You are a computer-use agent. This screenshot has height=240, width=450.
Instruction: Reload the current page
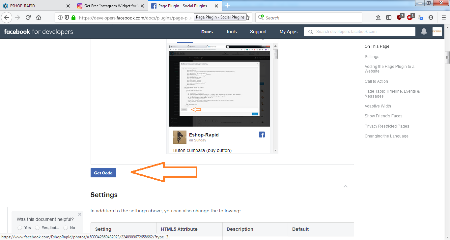point(28,17)
